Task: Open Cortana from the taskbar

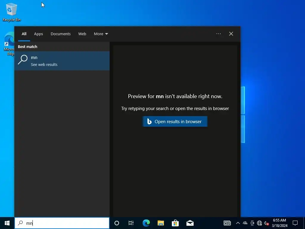Action: coord(117,223)
